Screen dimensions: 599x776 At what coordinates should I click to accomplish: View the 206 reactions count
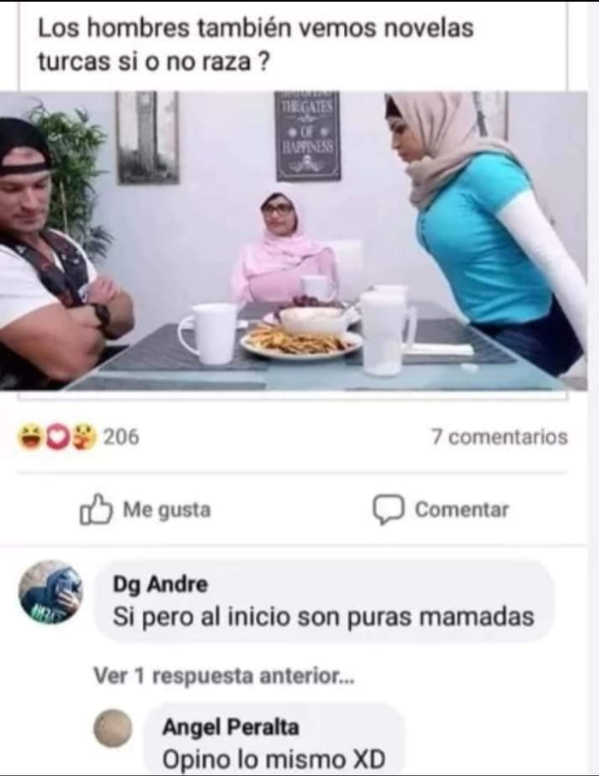(x=122, y=437)
